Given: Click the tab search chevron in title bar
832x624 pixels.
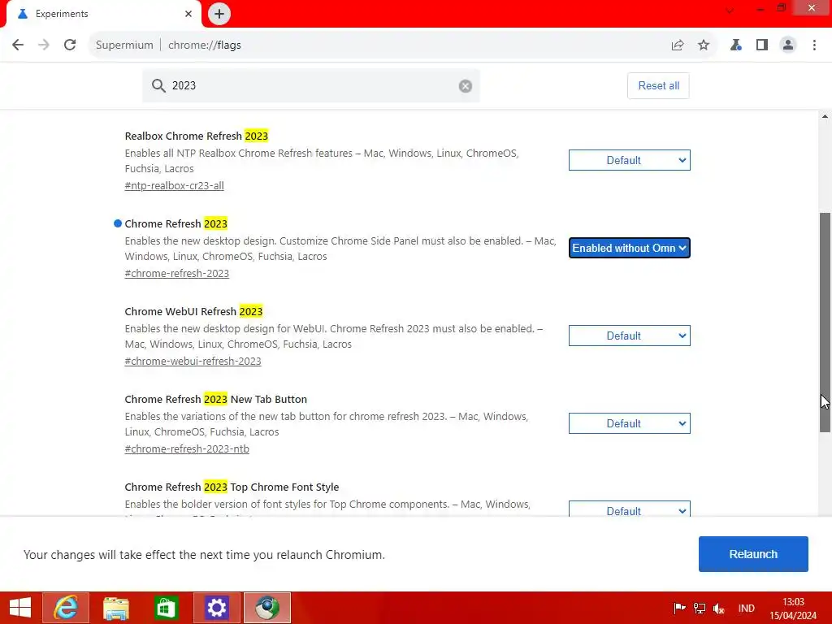Looking at the screenshot, I should pyautogui.click(x=730, y=11).
